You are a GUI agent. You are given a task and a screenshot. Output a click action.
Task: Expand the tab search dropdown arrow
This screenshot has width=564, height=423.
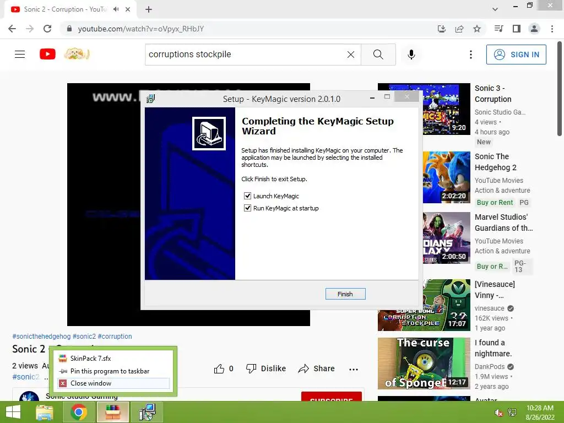pyautogui.click(x=495, y=9)
